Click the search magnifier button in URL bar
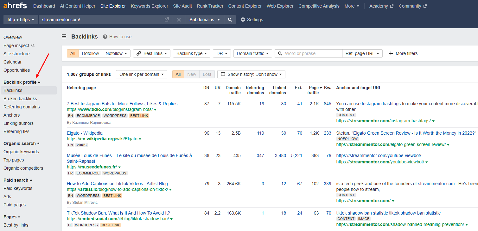This screenshot has width=478, height=231. pyautogui.click(x=230, y=20)
